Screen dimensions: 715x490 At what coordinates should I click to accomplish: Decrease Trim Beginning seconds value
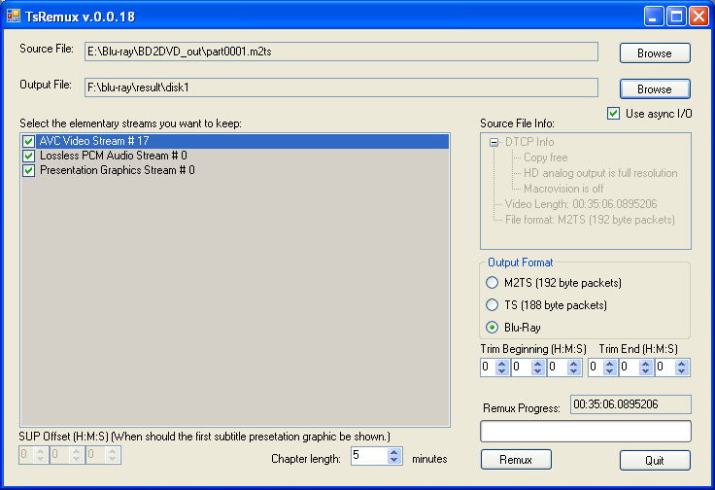[574, 371]
